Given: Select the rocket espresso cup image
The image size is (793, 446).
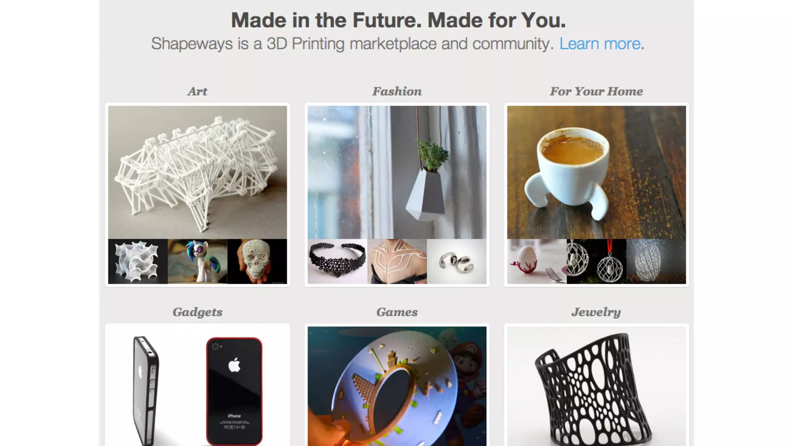Looking at the screenshot, I should (x=596, y=172).
